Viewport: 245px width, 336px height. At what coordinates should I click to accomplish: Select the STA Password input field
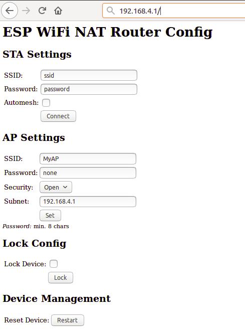[x=89, y=89]
